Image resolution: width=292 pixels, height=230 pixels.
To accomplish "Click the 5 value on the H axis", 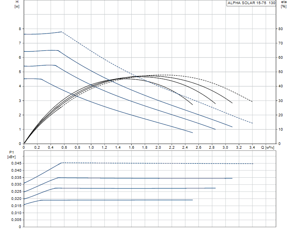I will coord(20,72).
